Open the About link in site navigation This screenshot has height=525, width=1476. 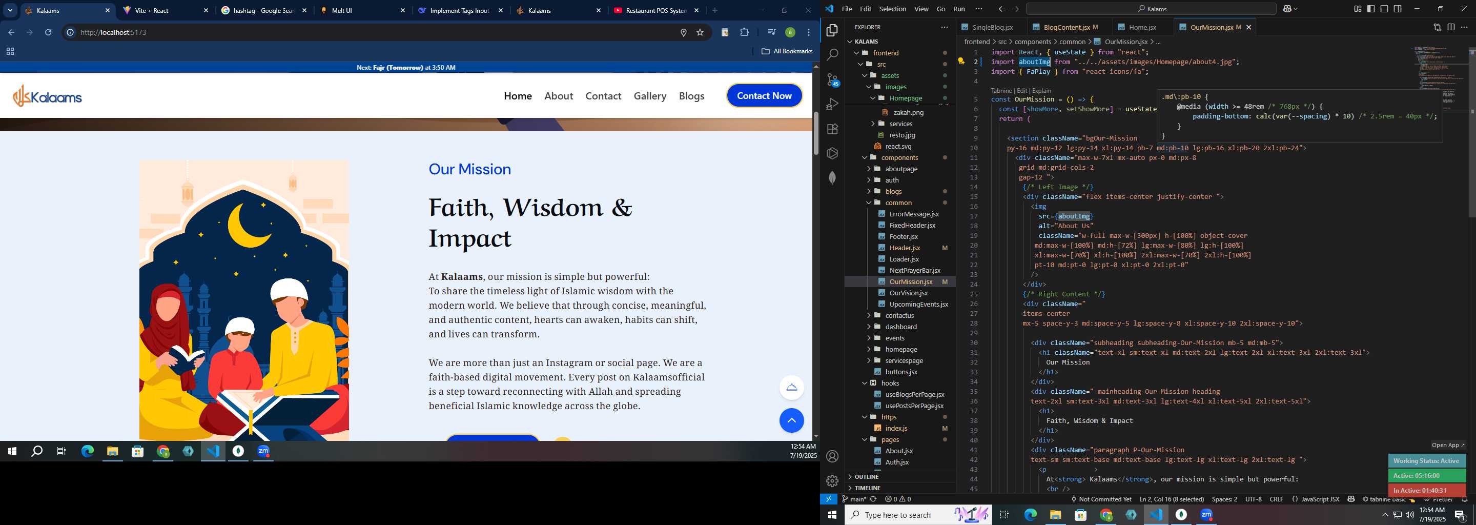click(558, 96)
